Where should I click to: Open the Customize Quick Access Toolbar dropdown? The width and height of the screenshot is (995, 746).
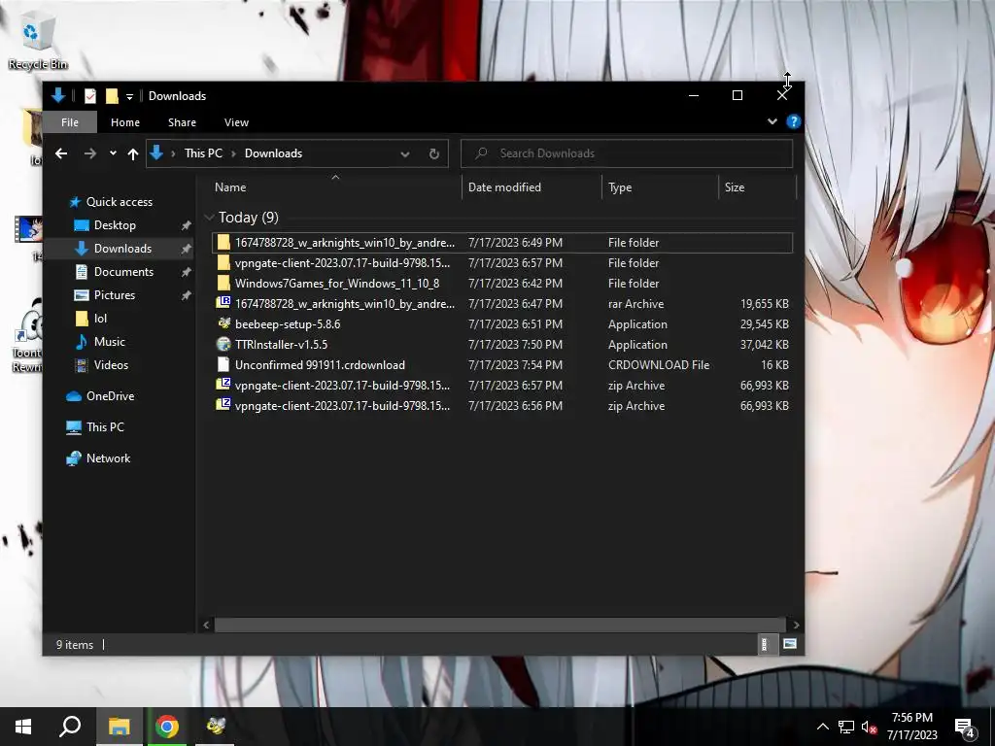pos(129,96)
